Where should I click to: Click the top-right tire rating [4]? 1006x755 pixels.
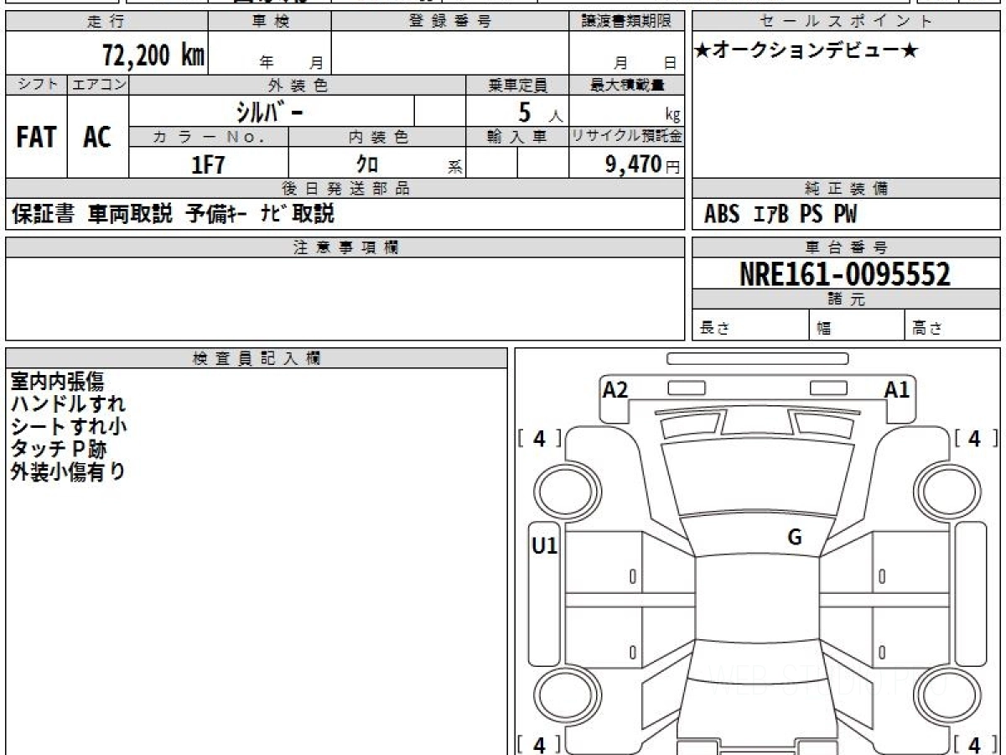[974, 438]
